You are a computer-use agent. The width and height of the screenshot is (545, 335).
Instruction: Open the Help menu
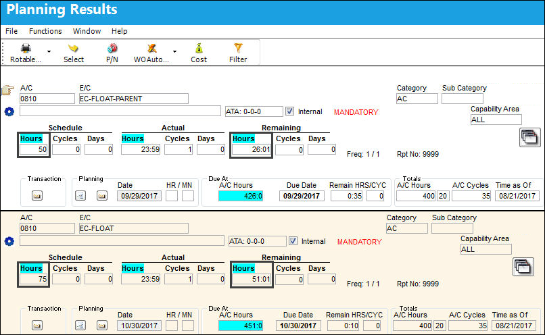(119, 31)
